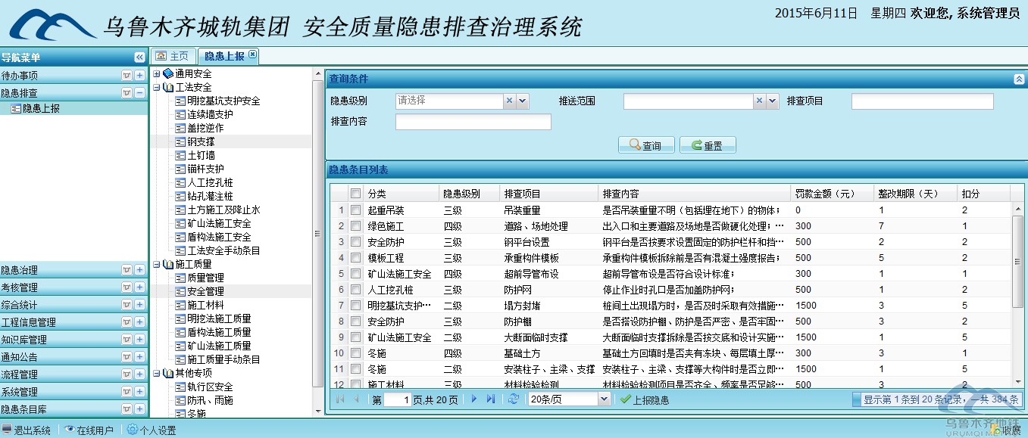Click the plus icon beside 待办事项
Image resolution: width=1028 pixels, height=438 pixels.
[x=139, y=76]
